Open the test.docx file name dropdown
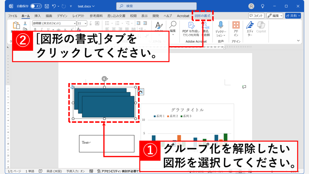The width and height of the screenshot is (309, 174). point(86,6)
